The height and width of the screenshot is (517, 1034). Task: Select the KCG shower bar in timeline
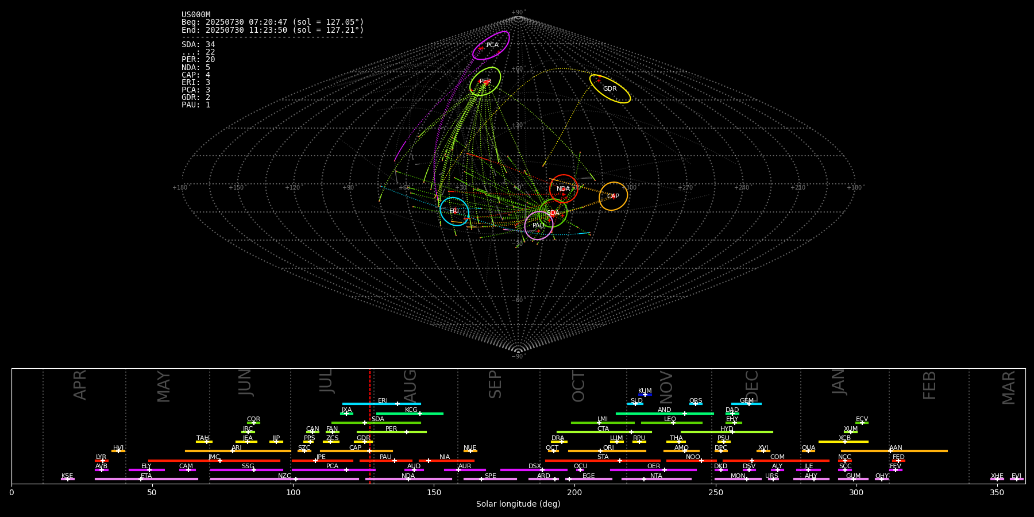pos(410,413)
